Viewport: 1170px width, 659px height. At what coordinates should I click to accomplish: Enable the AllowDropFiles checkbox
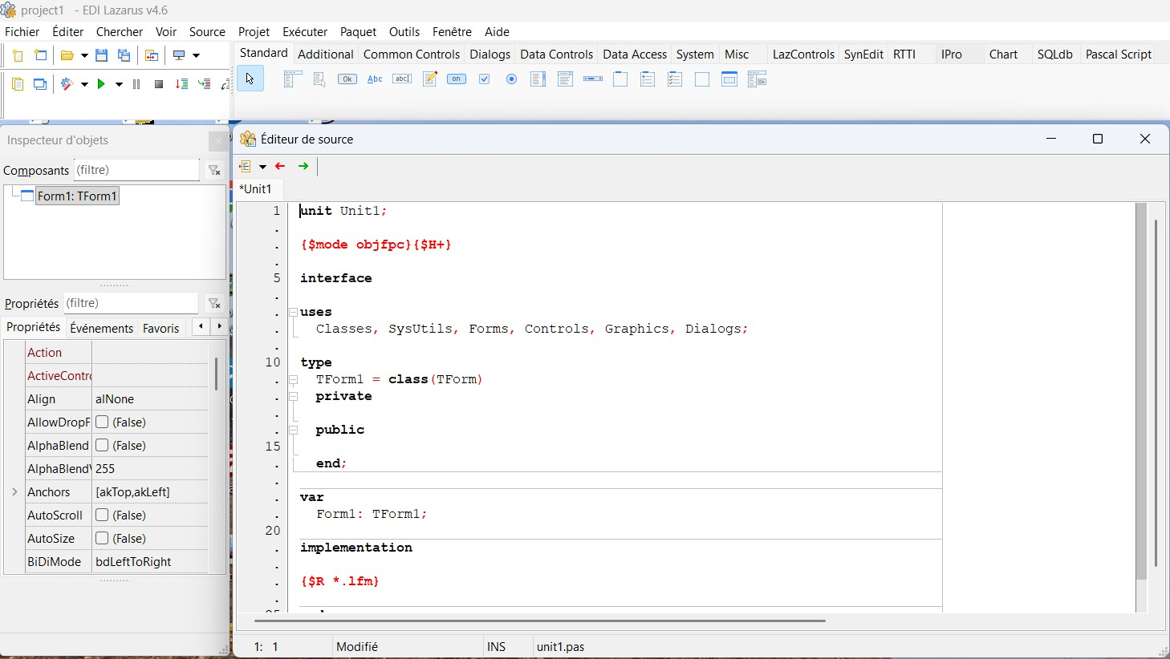pos(102,422)
